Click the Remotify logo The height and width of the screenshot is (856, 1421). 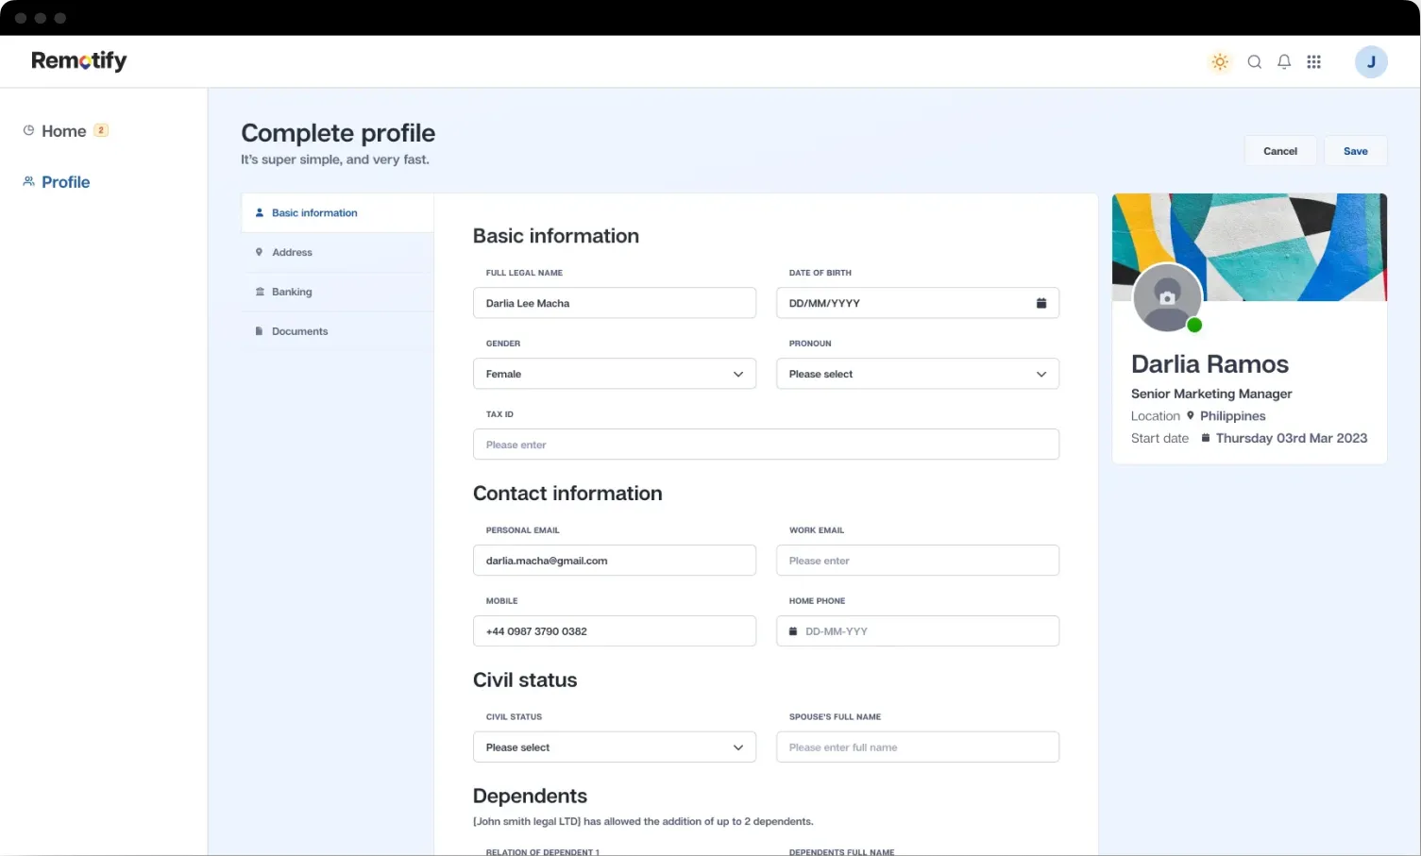tap(79, 61)
